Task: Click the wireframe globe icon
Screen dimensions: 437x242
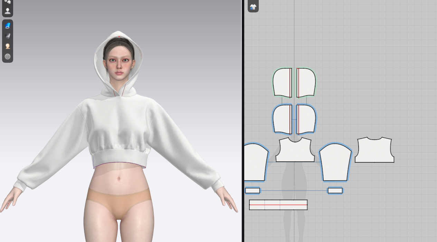Action: point(8,56)
